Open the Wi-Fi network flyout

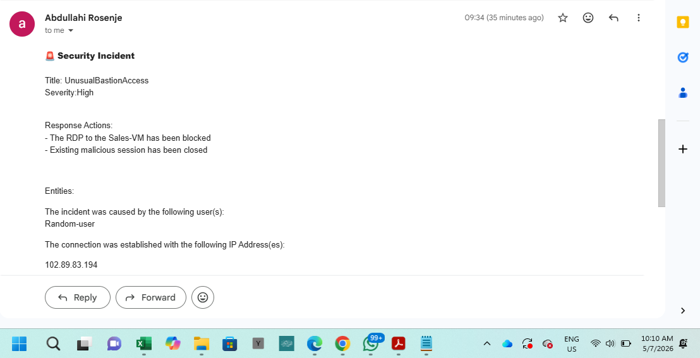click(596, 343)
